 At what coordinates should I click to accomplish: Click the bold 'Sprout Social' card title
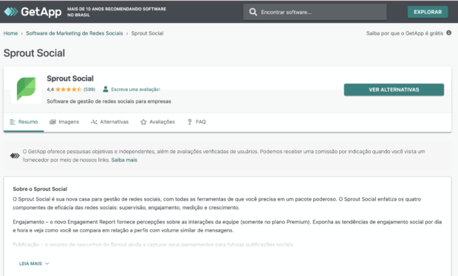(70, 78)
